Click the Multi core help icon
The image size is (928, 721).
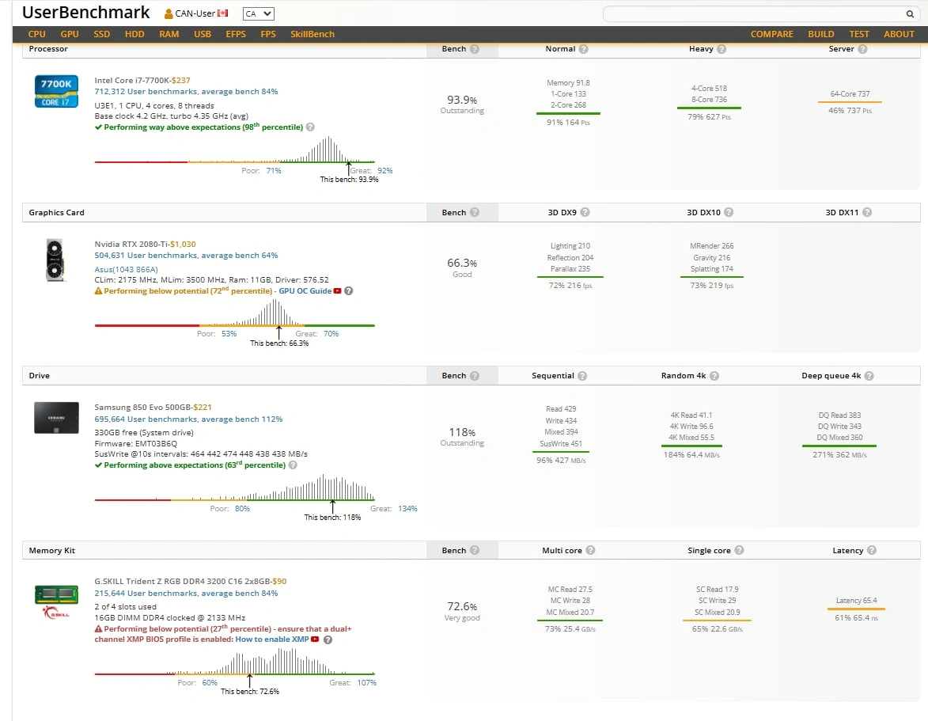(591, 551)
